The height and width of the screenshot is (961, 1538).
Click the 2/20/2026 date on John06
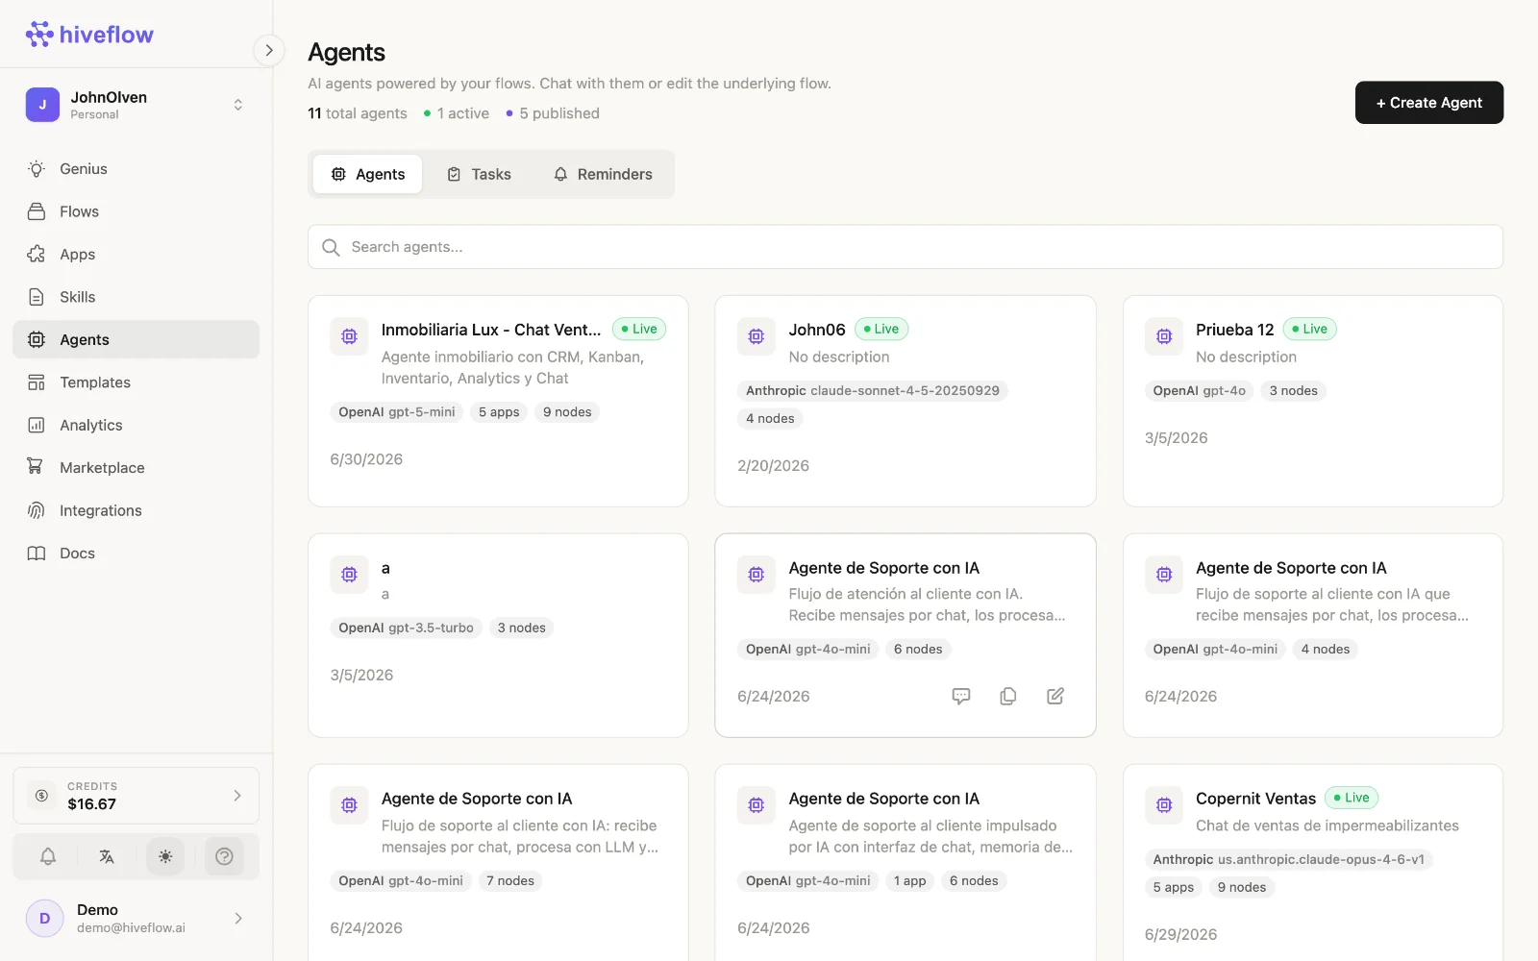pyautogui.click(x=774, y=466)
